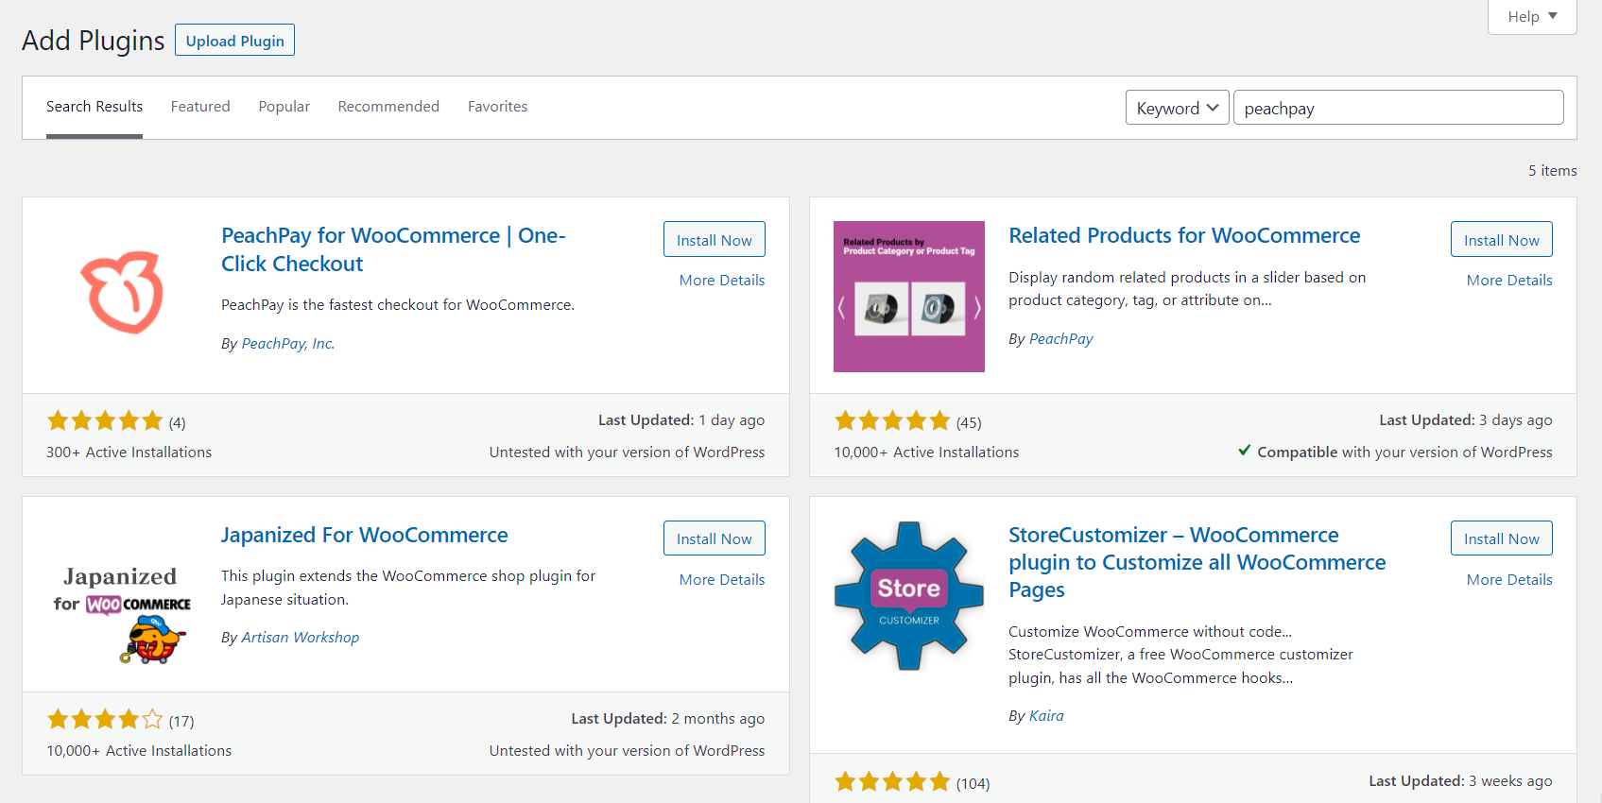1602x803 pixels.
Task: Click the StoreCustomizer star rating
Action: pos(892,782)
